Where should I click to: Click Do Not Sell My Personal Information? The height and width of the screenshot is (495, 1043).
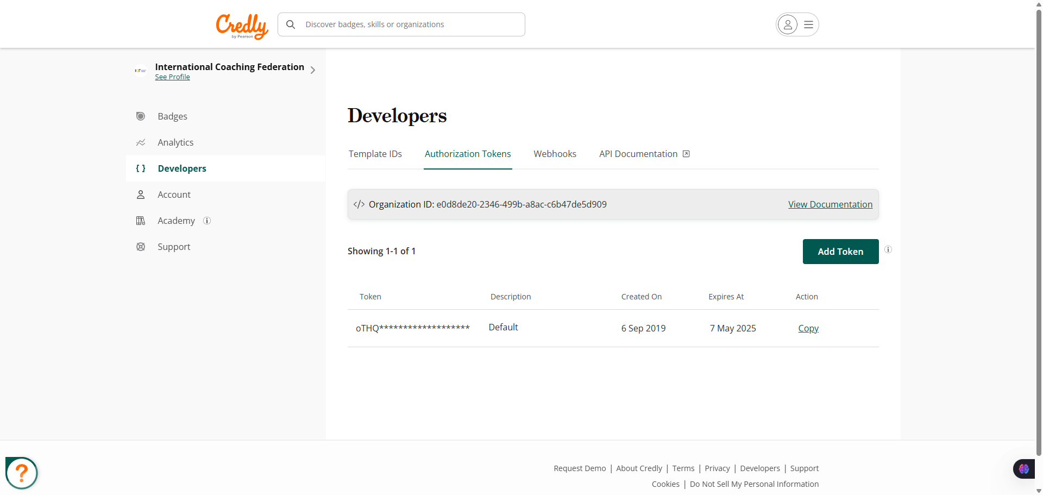(x=754, y=484)
